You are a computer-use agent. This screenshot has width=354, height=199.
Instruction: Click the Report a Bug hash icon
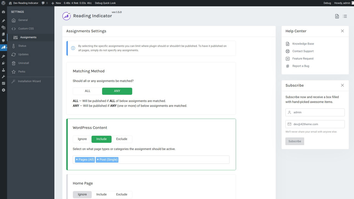click(x=288, y=66)
